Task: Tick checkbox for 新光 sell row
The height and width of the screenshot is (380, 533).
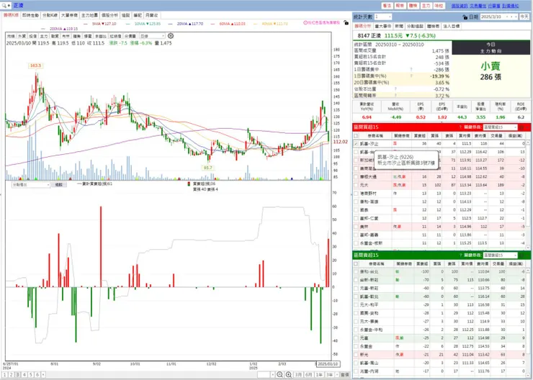Action: click(x=356, y=355)
